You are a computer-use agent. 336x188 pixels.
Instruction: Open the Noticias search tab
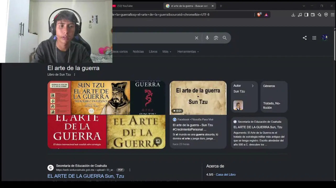[138, 52]
